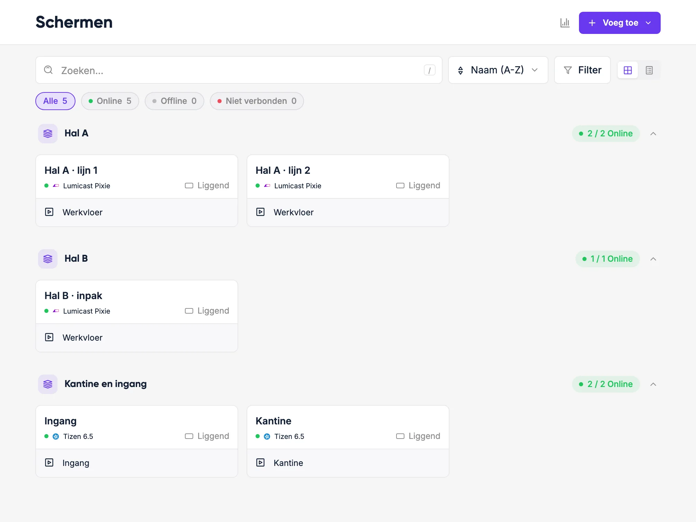Click the playlist icon on the Ingang card
Screen dimensions: 696x522
click(x=49, y=462)
